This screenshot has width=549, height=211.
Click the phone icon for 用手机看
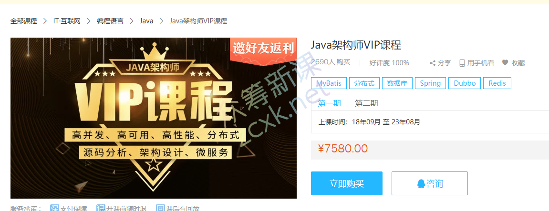coord(462,63)
